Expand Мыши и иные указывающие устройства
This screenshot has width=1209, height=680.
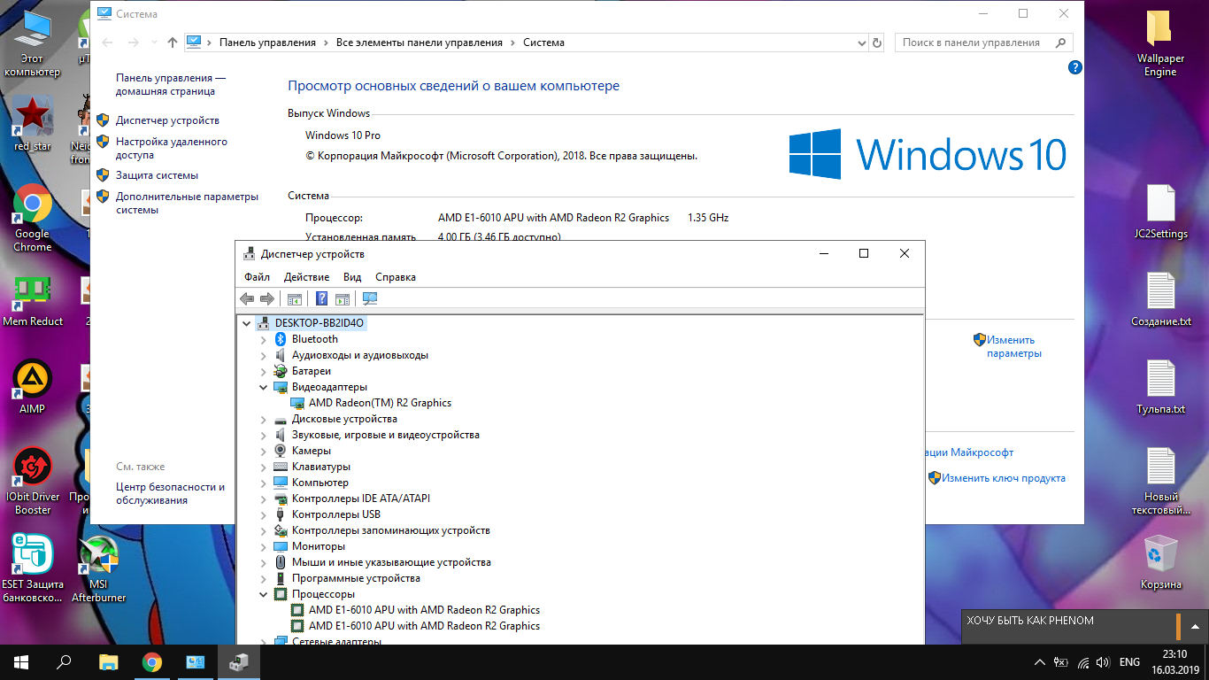click(263, 562)
